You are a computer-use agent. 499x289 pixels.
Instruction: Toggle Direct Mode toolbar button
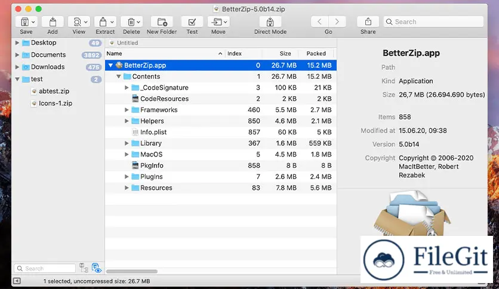tap(270, 22)
